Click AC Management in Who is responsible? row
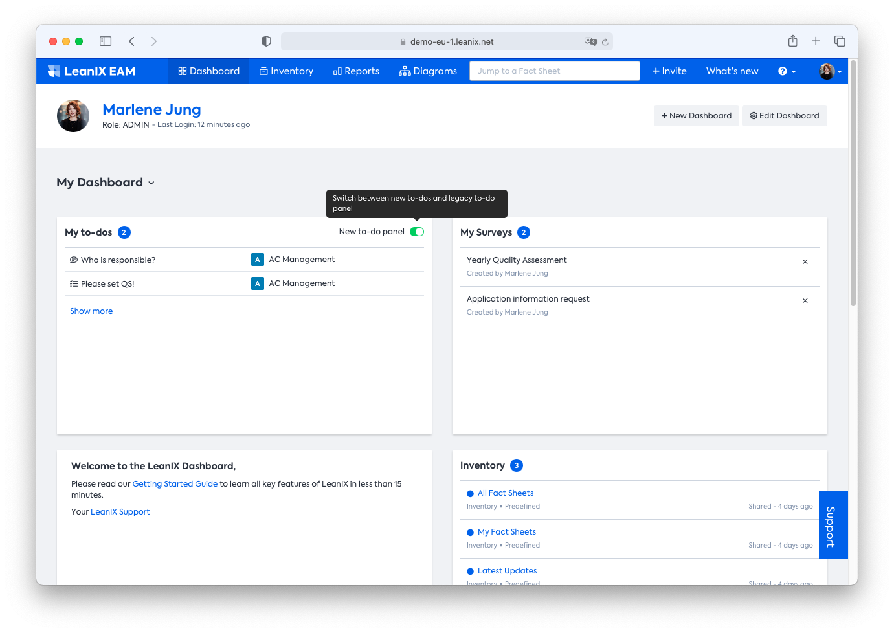The image size is (894, 633). [302, 260]
